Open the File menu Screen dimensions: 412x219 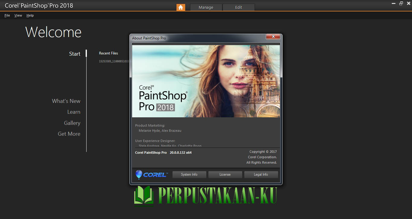[7, 15]
